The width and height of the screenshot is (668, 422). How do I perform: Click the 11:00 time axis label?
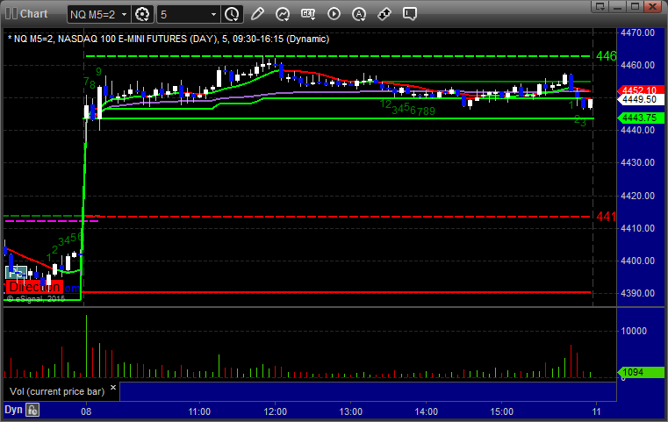pos(199,411)
